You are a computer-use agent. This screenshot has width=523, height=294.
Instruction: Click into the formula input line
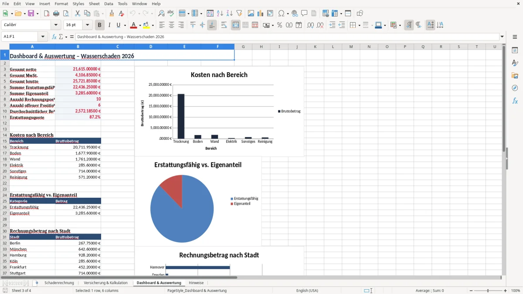(287, 37)
